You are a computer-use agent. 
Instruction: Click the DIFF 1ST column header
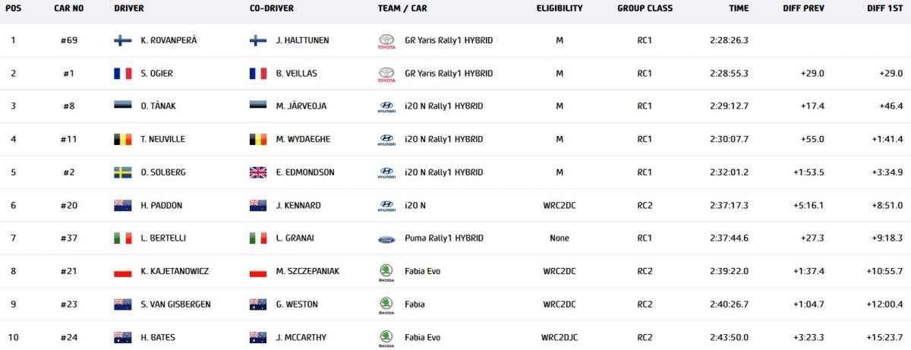pos(884,8)
